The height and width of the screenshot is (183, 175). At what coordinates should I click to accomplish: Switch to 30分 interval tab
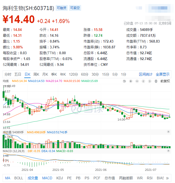[x=95, y=75]
